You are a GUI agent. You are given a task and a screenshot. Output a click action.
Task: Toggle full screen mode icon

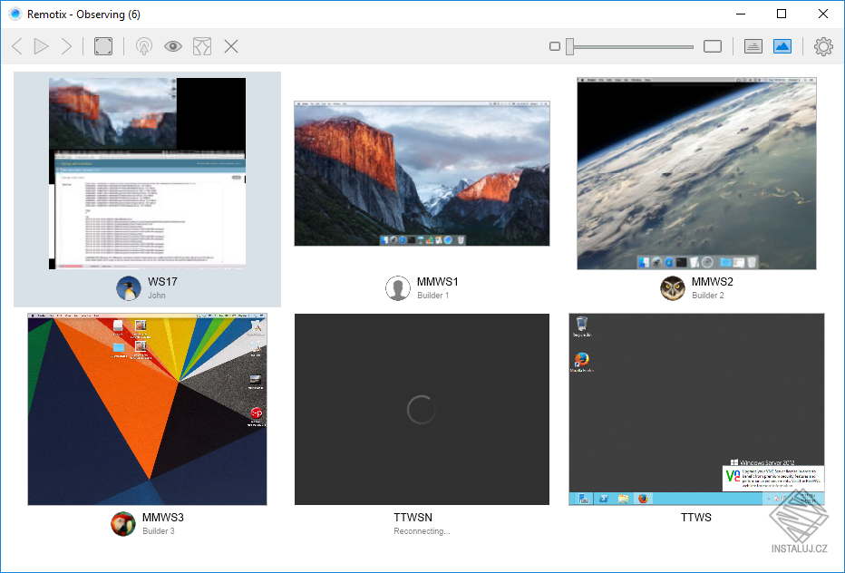click(103, 46)
